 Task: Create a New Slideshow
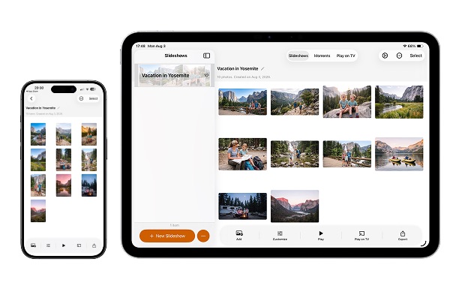pyautogui.click(x=167, y=236)
